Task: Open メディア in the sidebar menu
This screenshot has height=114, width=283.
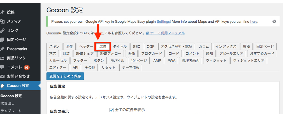Action: 14,22
